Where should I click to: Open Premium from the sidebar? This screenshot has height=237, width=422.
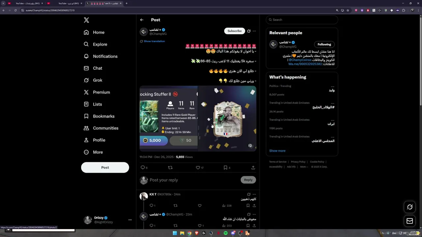[x=97, y=92]
